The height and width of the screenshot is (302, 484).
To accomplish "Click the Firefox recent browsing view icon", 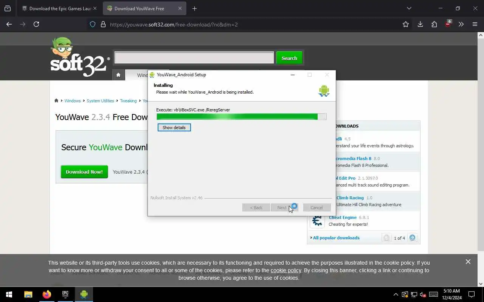I will [x=8, y=8].
